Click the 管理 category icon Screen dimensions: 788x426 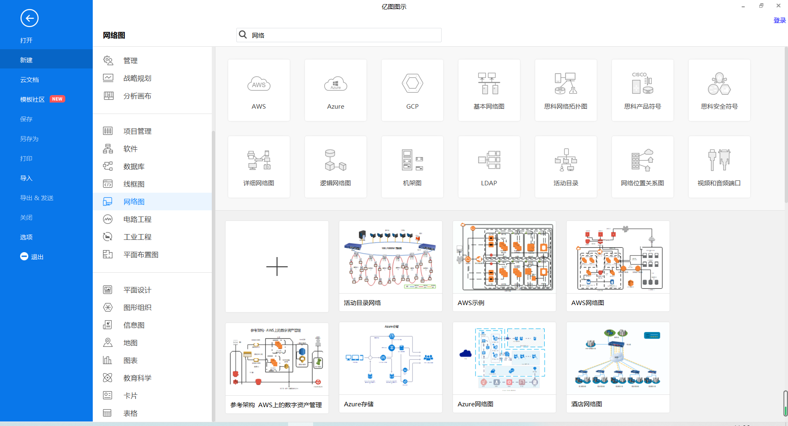[x=108, y=60]
